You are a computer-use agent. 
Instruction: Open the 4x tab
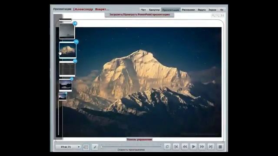222,10
